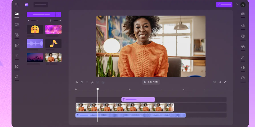Open the Content library sidebar tab
This screenshot has height=127, width=255.
point(17,35)
